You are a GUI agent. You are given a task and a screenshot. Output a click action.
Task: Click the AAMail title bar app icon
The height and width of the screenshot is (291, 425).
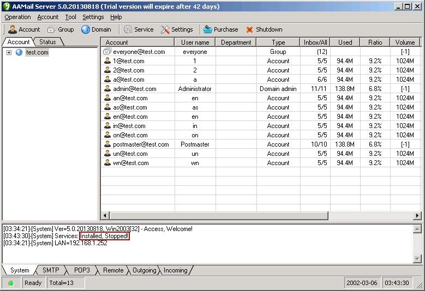tap(7, 6)
